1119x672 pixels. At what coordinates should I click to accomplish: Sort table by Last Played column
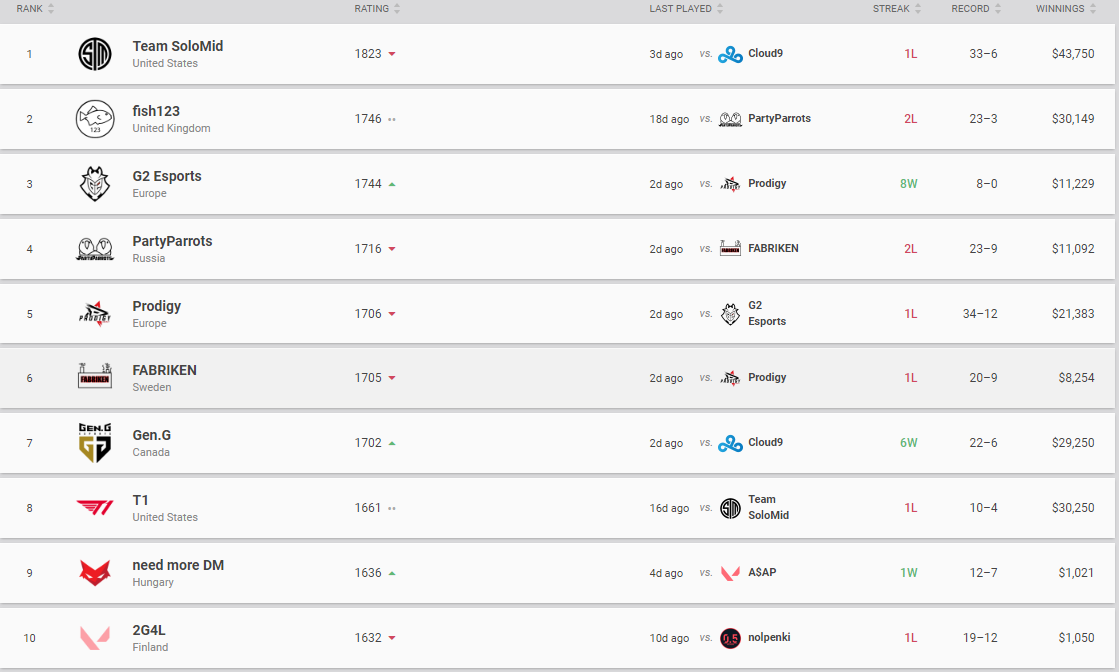click(x=686, y=9)
